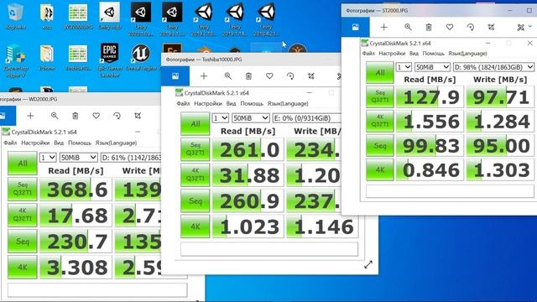Click the zoom magnifier in the WD2000.JPG window

55,116
